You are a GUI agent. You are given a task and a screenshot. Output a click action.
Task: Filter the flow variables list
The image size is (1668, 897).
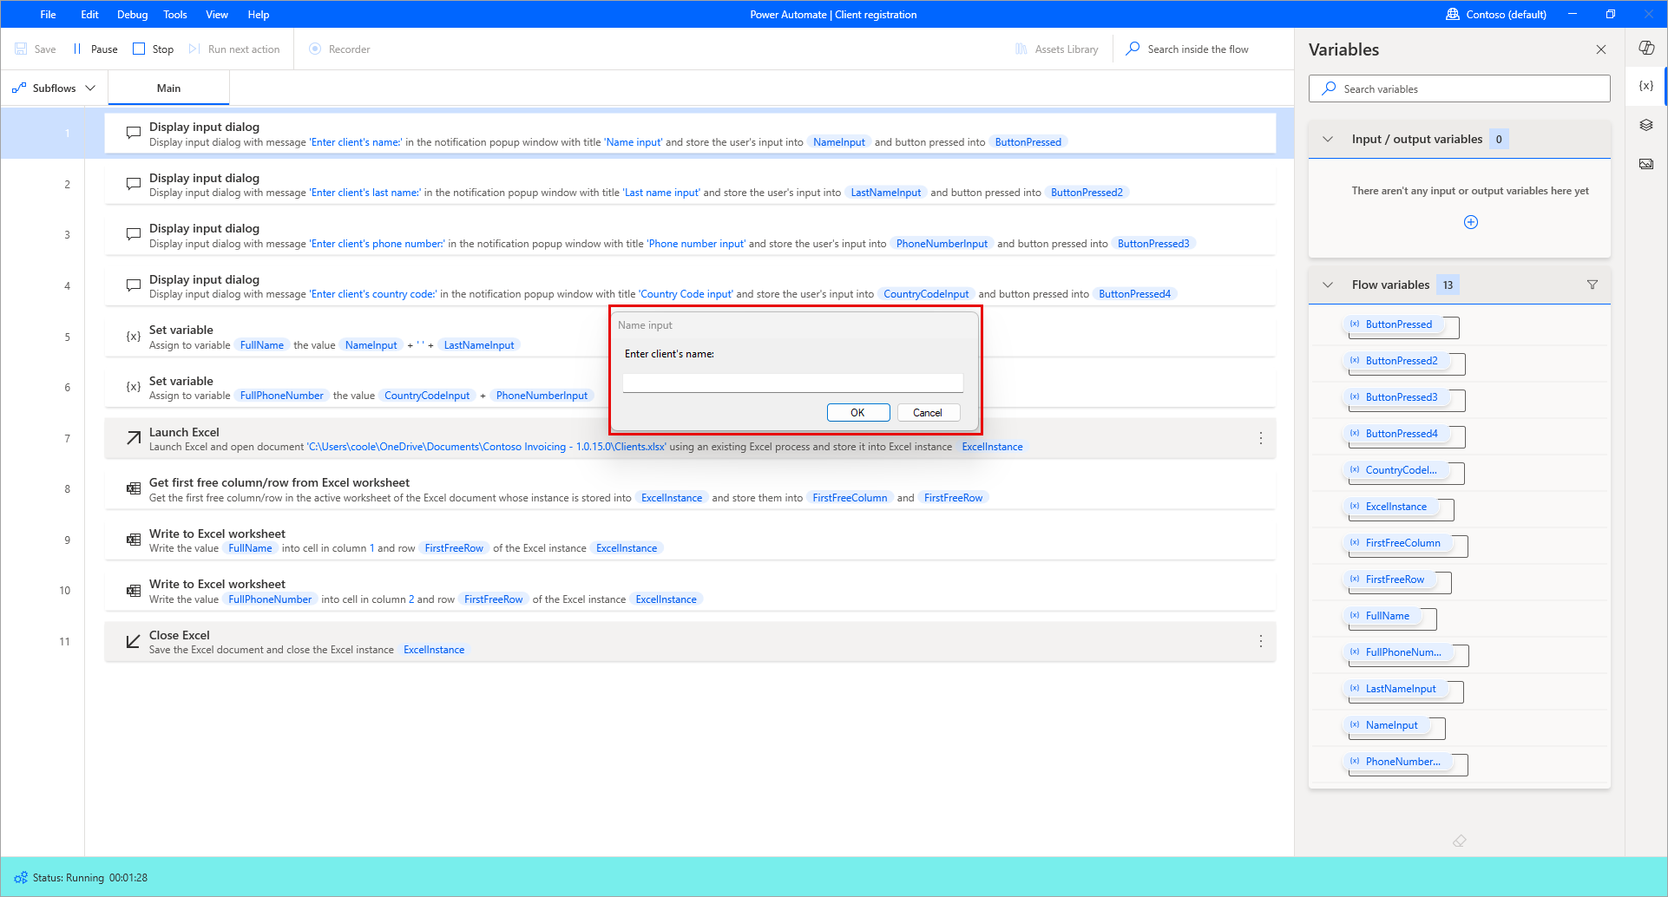point(1593,284)
